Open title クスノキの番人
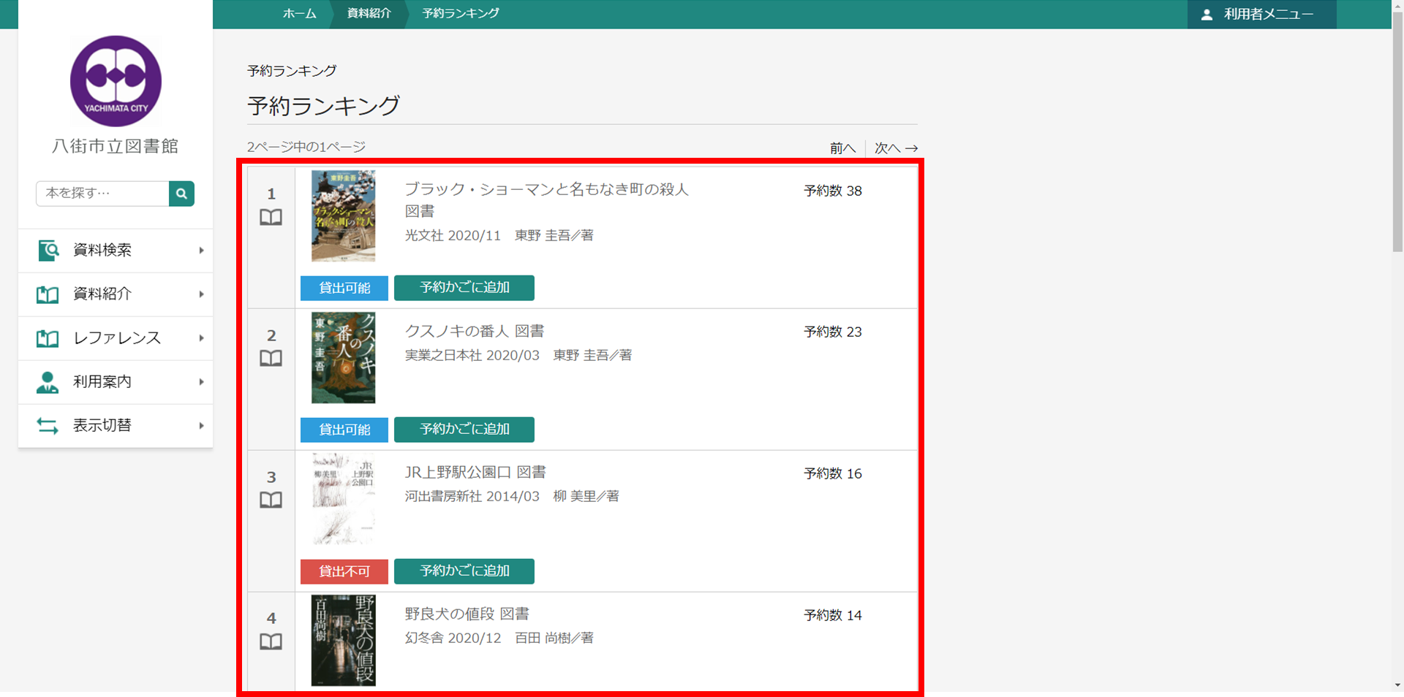The image size is (1404, 697). (457, 331)
